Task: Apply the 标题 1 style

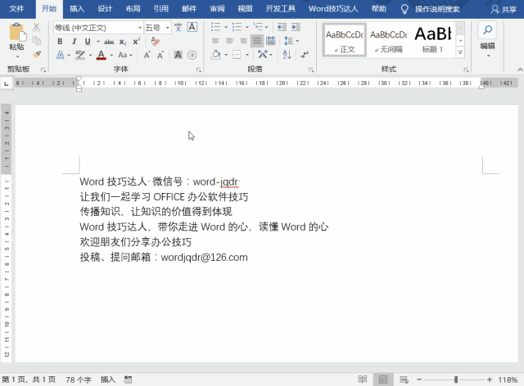Action: point(433,40)
